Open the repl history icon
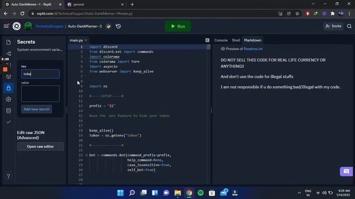 pyautogui.click(x=118, y=26)
